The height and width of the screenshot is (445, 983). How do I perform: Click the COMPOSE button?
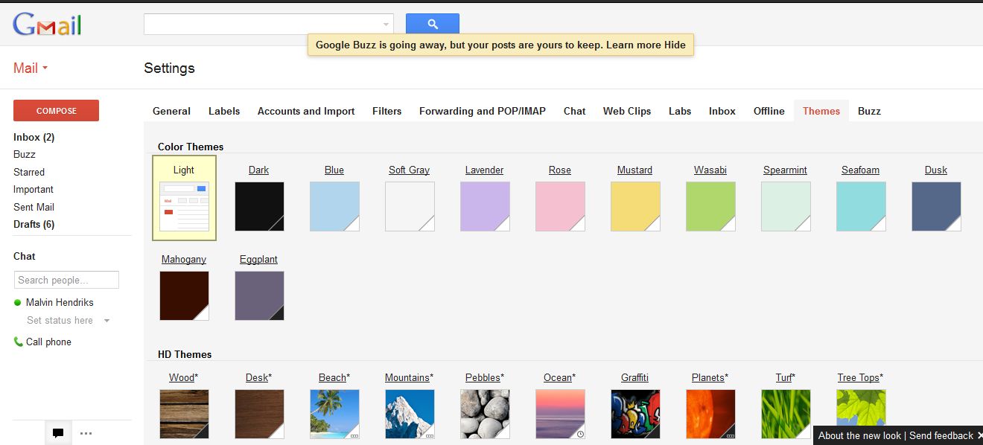[57, 111]
